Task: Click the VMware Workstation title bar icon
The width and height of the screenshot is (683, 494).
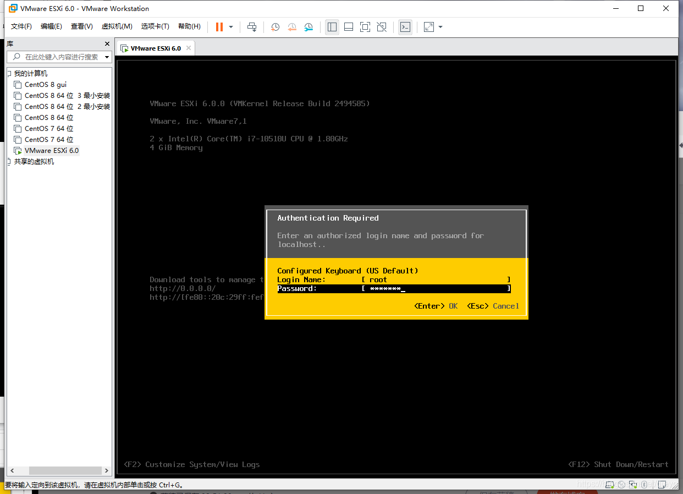Action: click(x=13, y=8)
